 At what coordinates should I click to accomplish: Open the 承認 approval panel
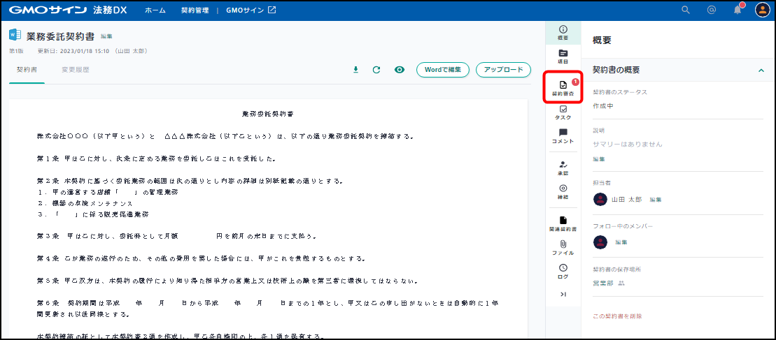click(563, 168)
